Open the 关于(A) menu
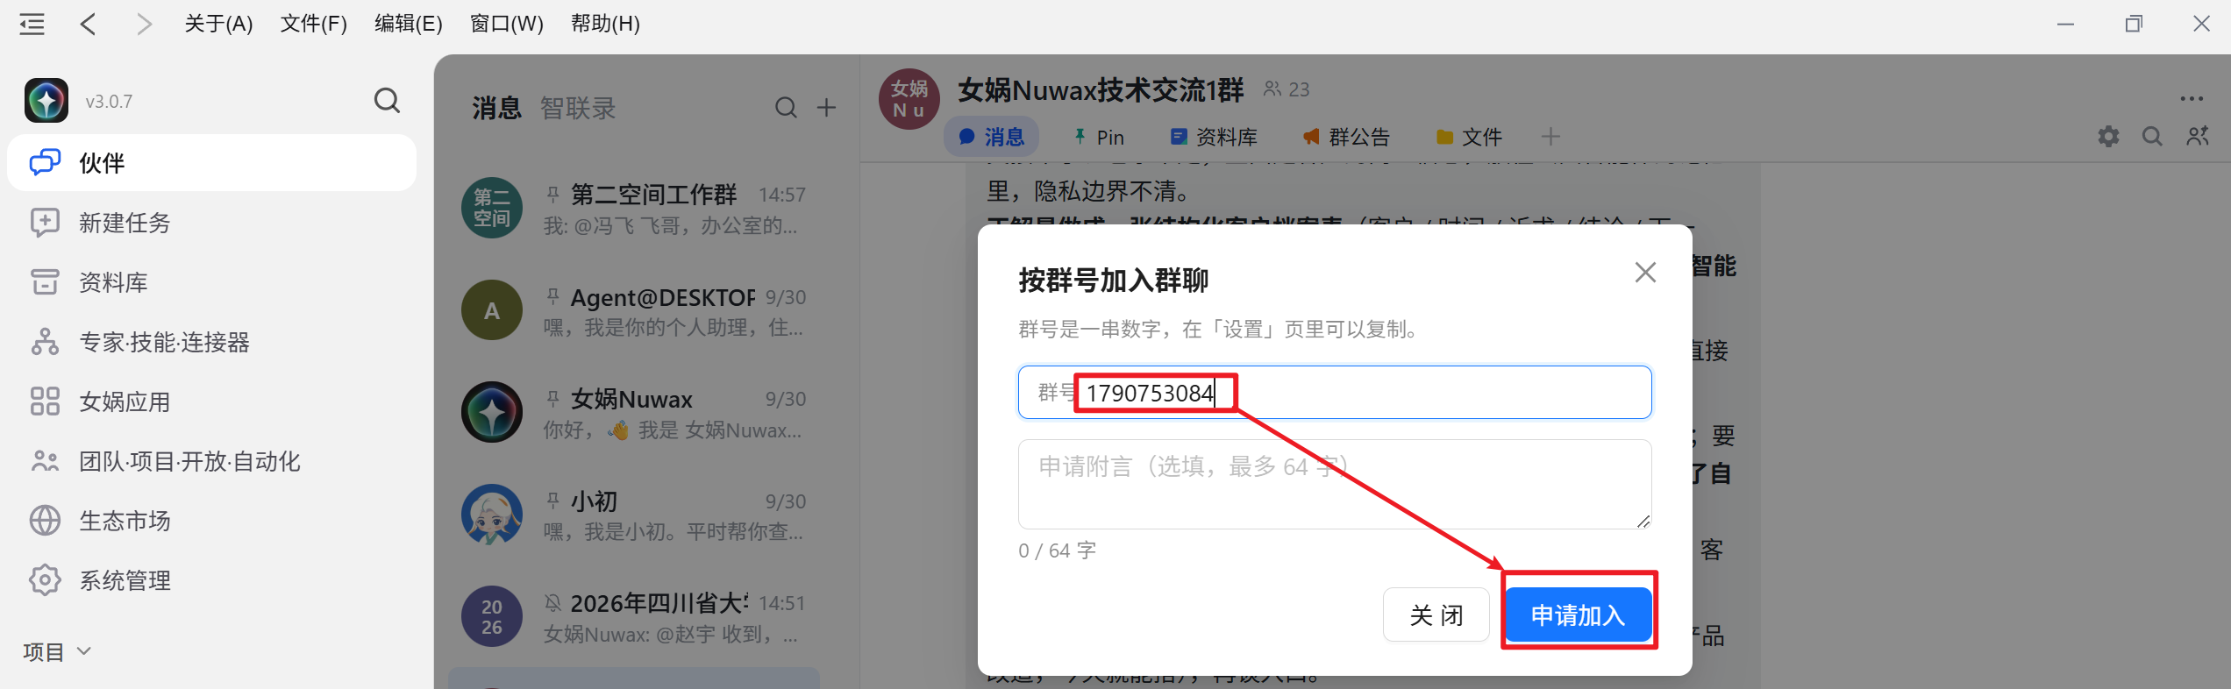Image resolution: width=2231 pixels, height=689 pixels. 218,24
